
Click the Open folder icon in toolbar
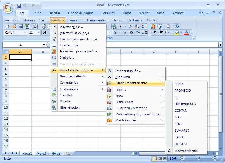14,26
